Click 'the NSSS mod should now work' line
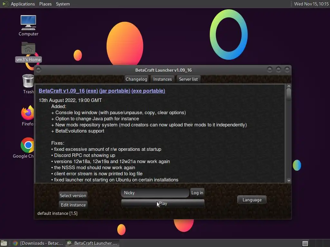 click(x=93, y=168)
